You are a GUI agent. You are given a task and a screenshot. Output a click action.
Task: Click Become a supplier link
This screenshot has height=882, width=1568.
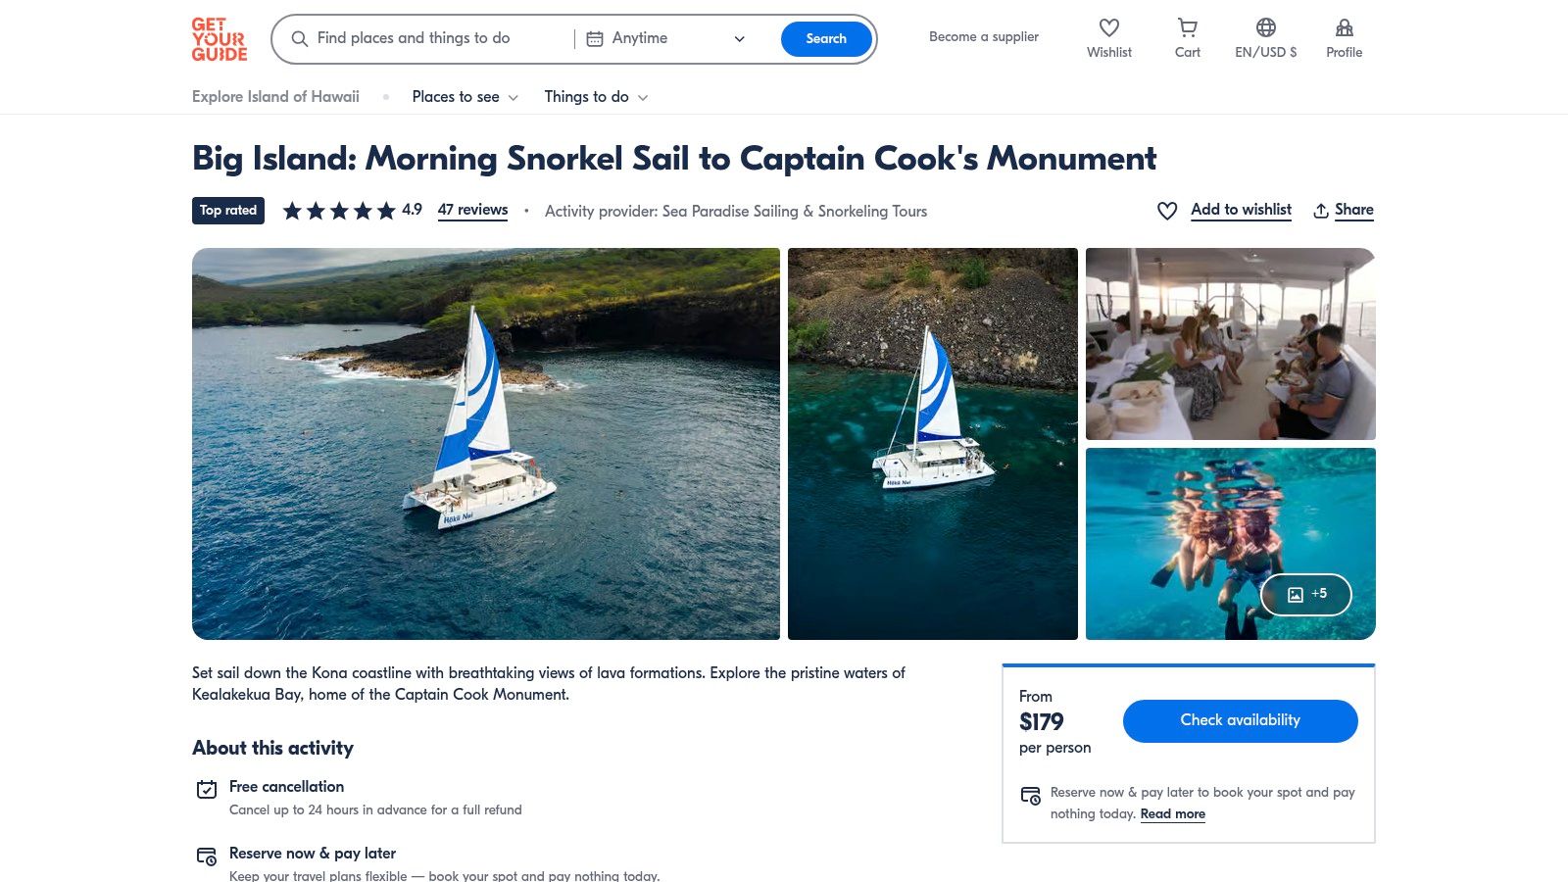983,37
